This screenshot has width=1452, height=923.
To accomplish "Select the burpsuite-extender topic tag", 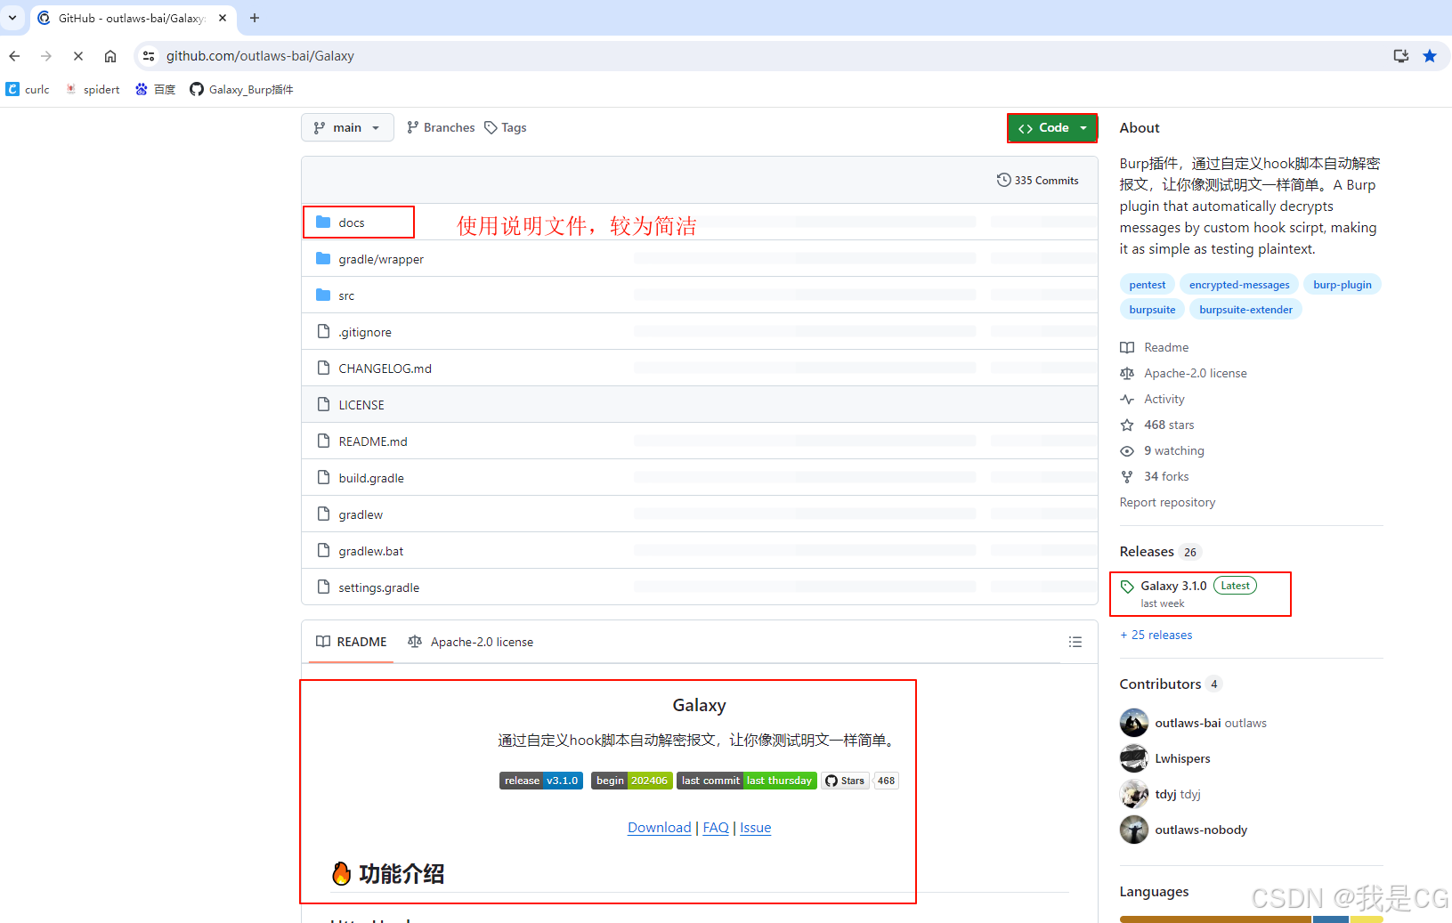I will coord(1245,310).
